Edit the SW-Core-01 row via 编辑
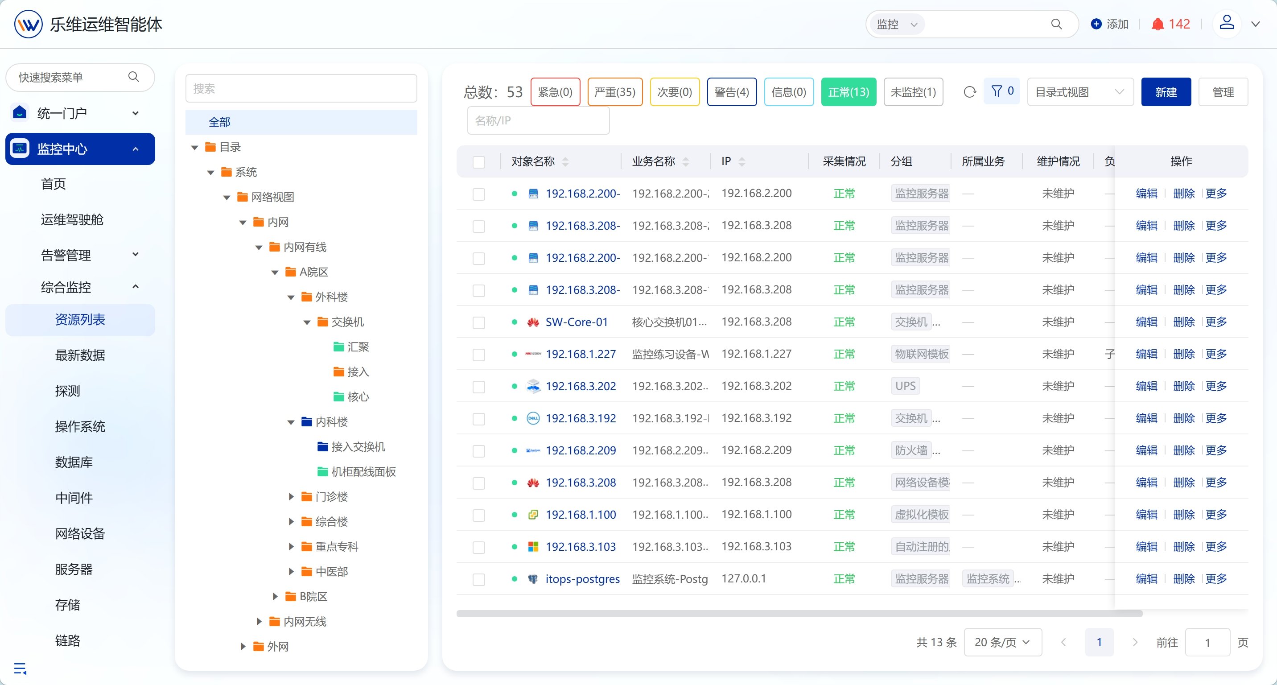1277x685 pixels. coord(1146,322)
